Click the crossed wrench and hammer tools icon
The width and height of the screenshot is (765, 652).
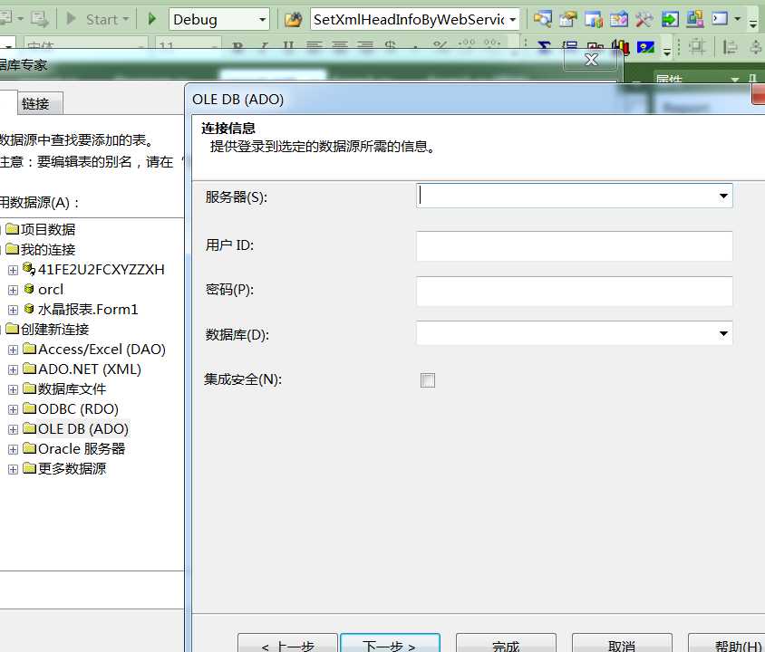[x=644, y=19]
